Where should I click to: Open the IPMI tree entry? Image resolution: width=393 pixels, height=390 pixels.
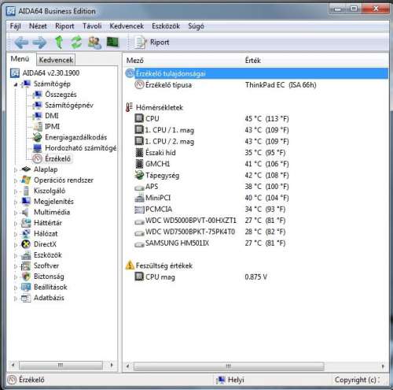point(52,127)
